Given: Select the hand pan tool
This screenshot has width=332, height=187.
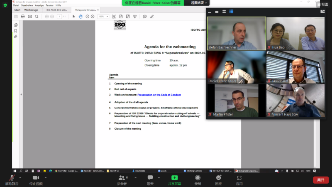Looking at the screenshot, I should tap(81, 17).
